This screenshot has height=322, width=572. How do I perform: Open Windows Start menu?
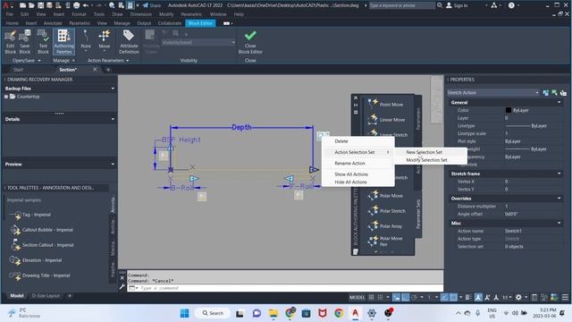[x=185, y=313]
